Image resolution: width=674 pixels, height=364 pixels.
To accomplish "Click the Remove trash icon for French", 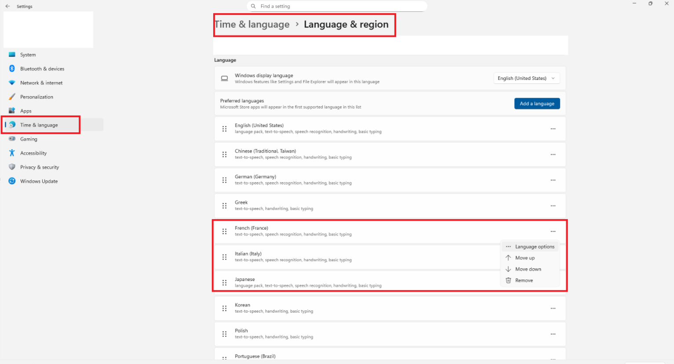I will pyautogui.click(x=509, y=280).
